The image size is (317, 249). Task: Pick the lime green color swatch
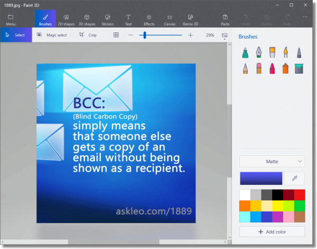point(288,206)
